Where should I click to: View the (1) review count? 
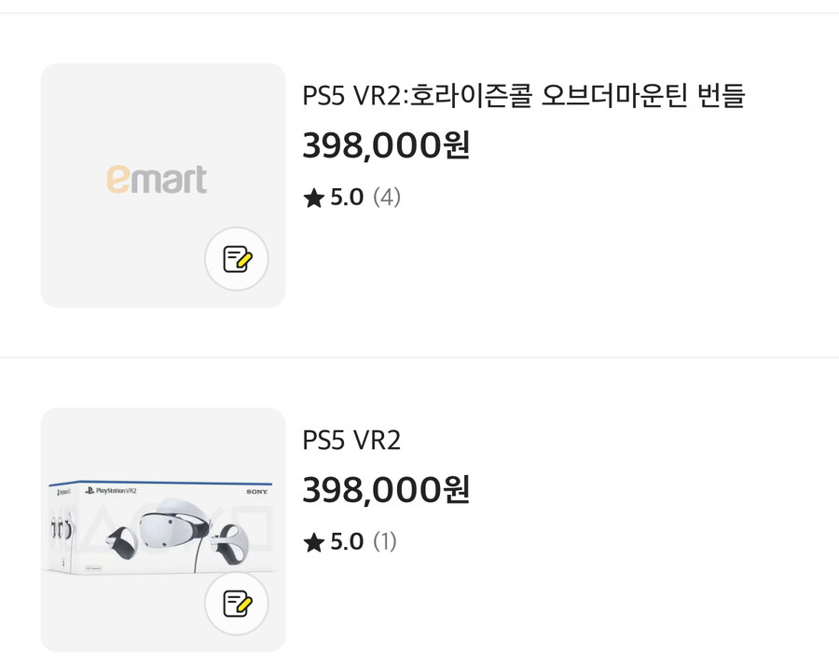coord(385,542)
